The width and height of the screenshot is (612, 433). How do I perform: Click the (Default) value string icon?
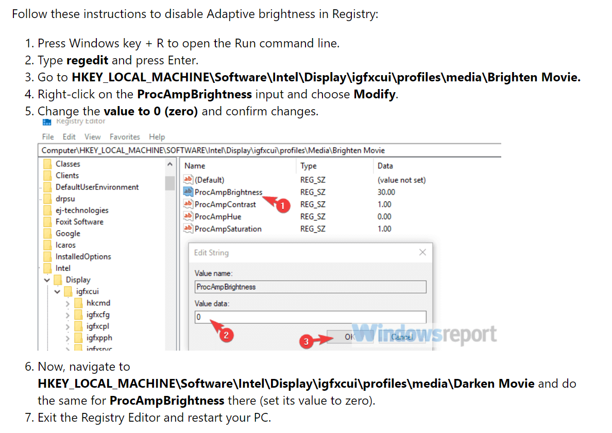click(x=188, y=180)
